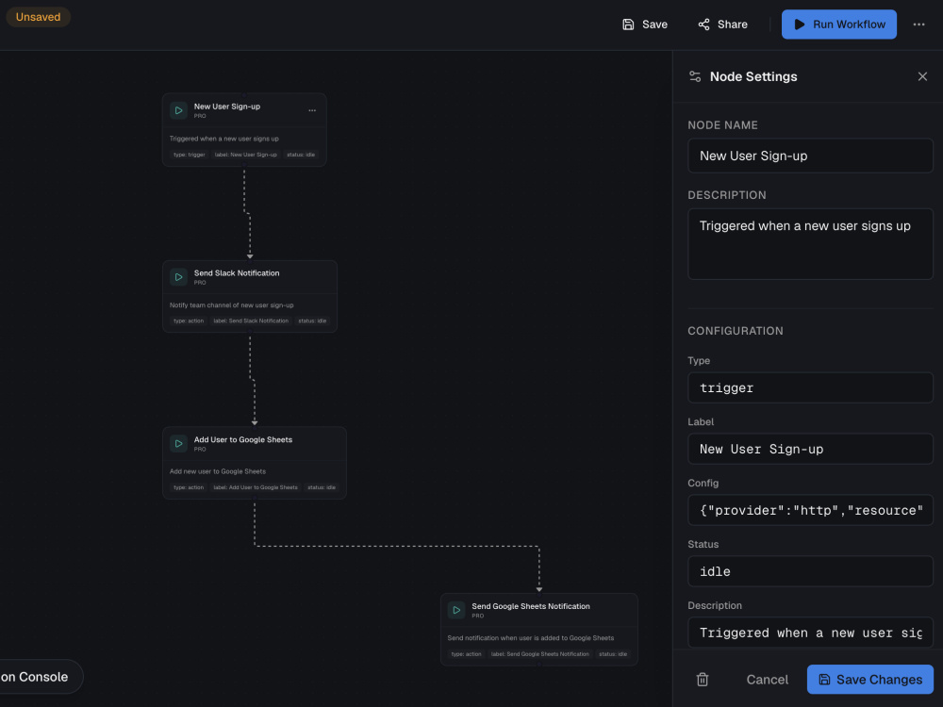Click 'type: action' tag on Send Slack Notification node

pos(189,321)
